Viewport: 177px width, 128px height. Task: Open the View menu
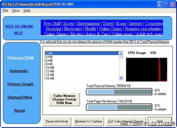tap(16, 11)
